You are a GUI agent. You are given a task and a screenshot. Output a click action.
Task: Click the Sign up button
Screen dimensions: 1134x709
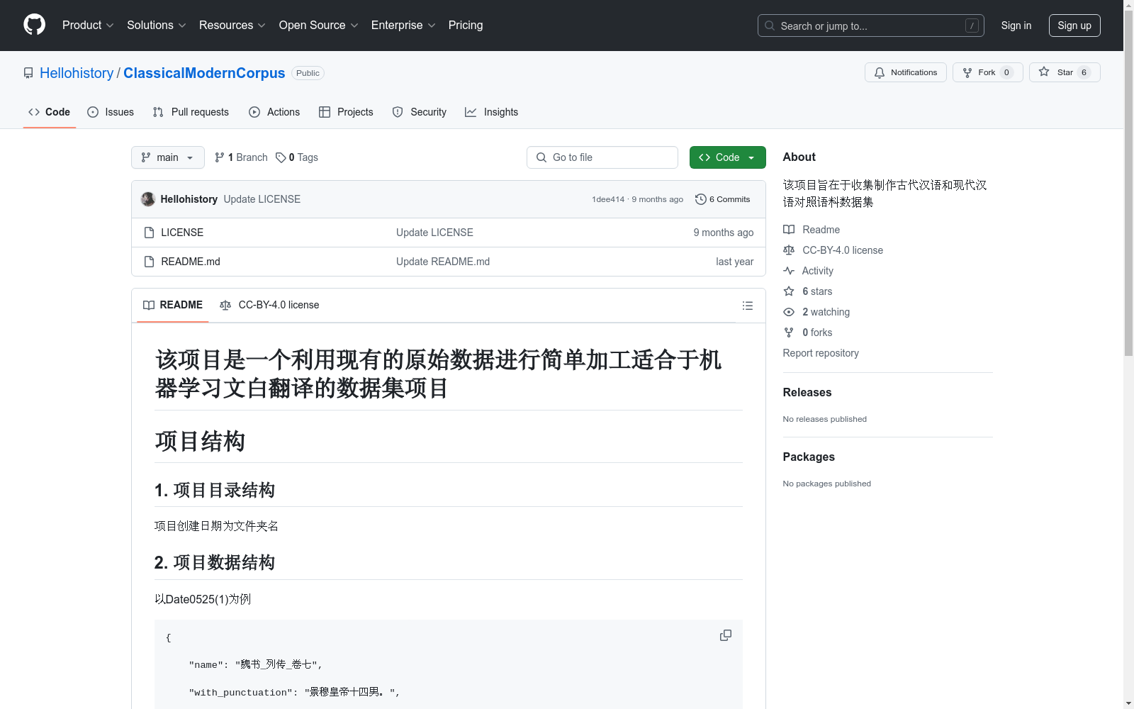click(1074, 26)
